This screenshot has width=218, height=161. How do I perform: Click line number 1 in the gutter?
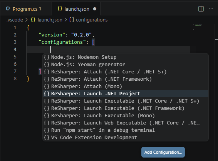(x=15, y=28)
